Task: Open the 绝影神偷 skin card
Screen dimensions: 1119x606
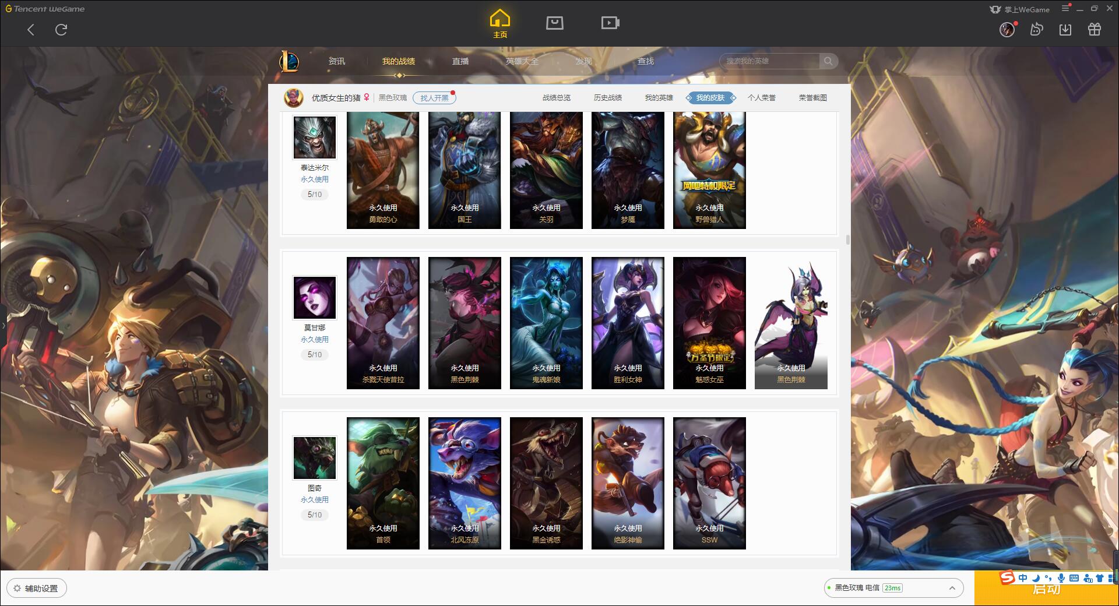Action: (628, 484)
